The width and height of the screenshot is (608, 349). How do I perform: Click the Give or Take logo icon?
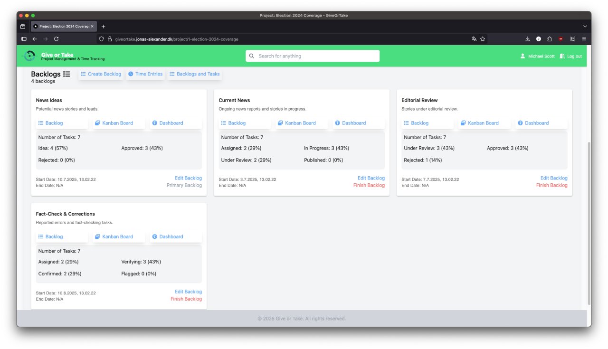(29, 56)
